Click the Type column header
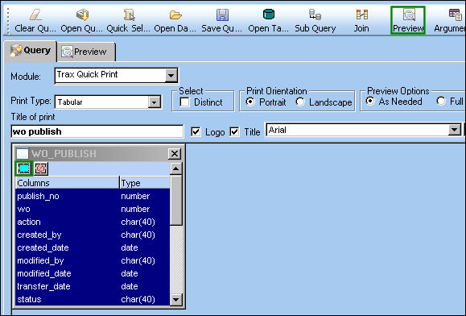 (x=145, y=183)
